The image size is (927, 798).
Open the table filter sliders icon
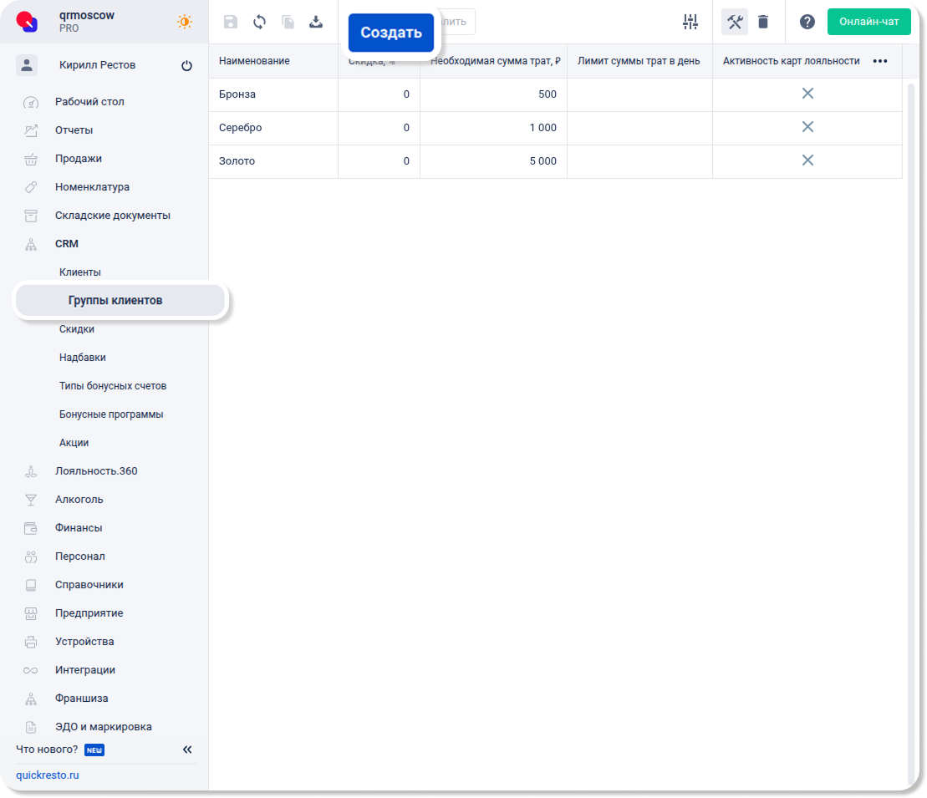coord(690,22)
